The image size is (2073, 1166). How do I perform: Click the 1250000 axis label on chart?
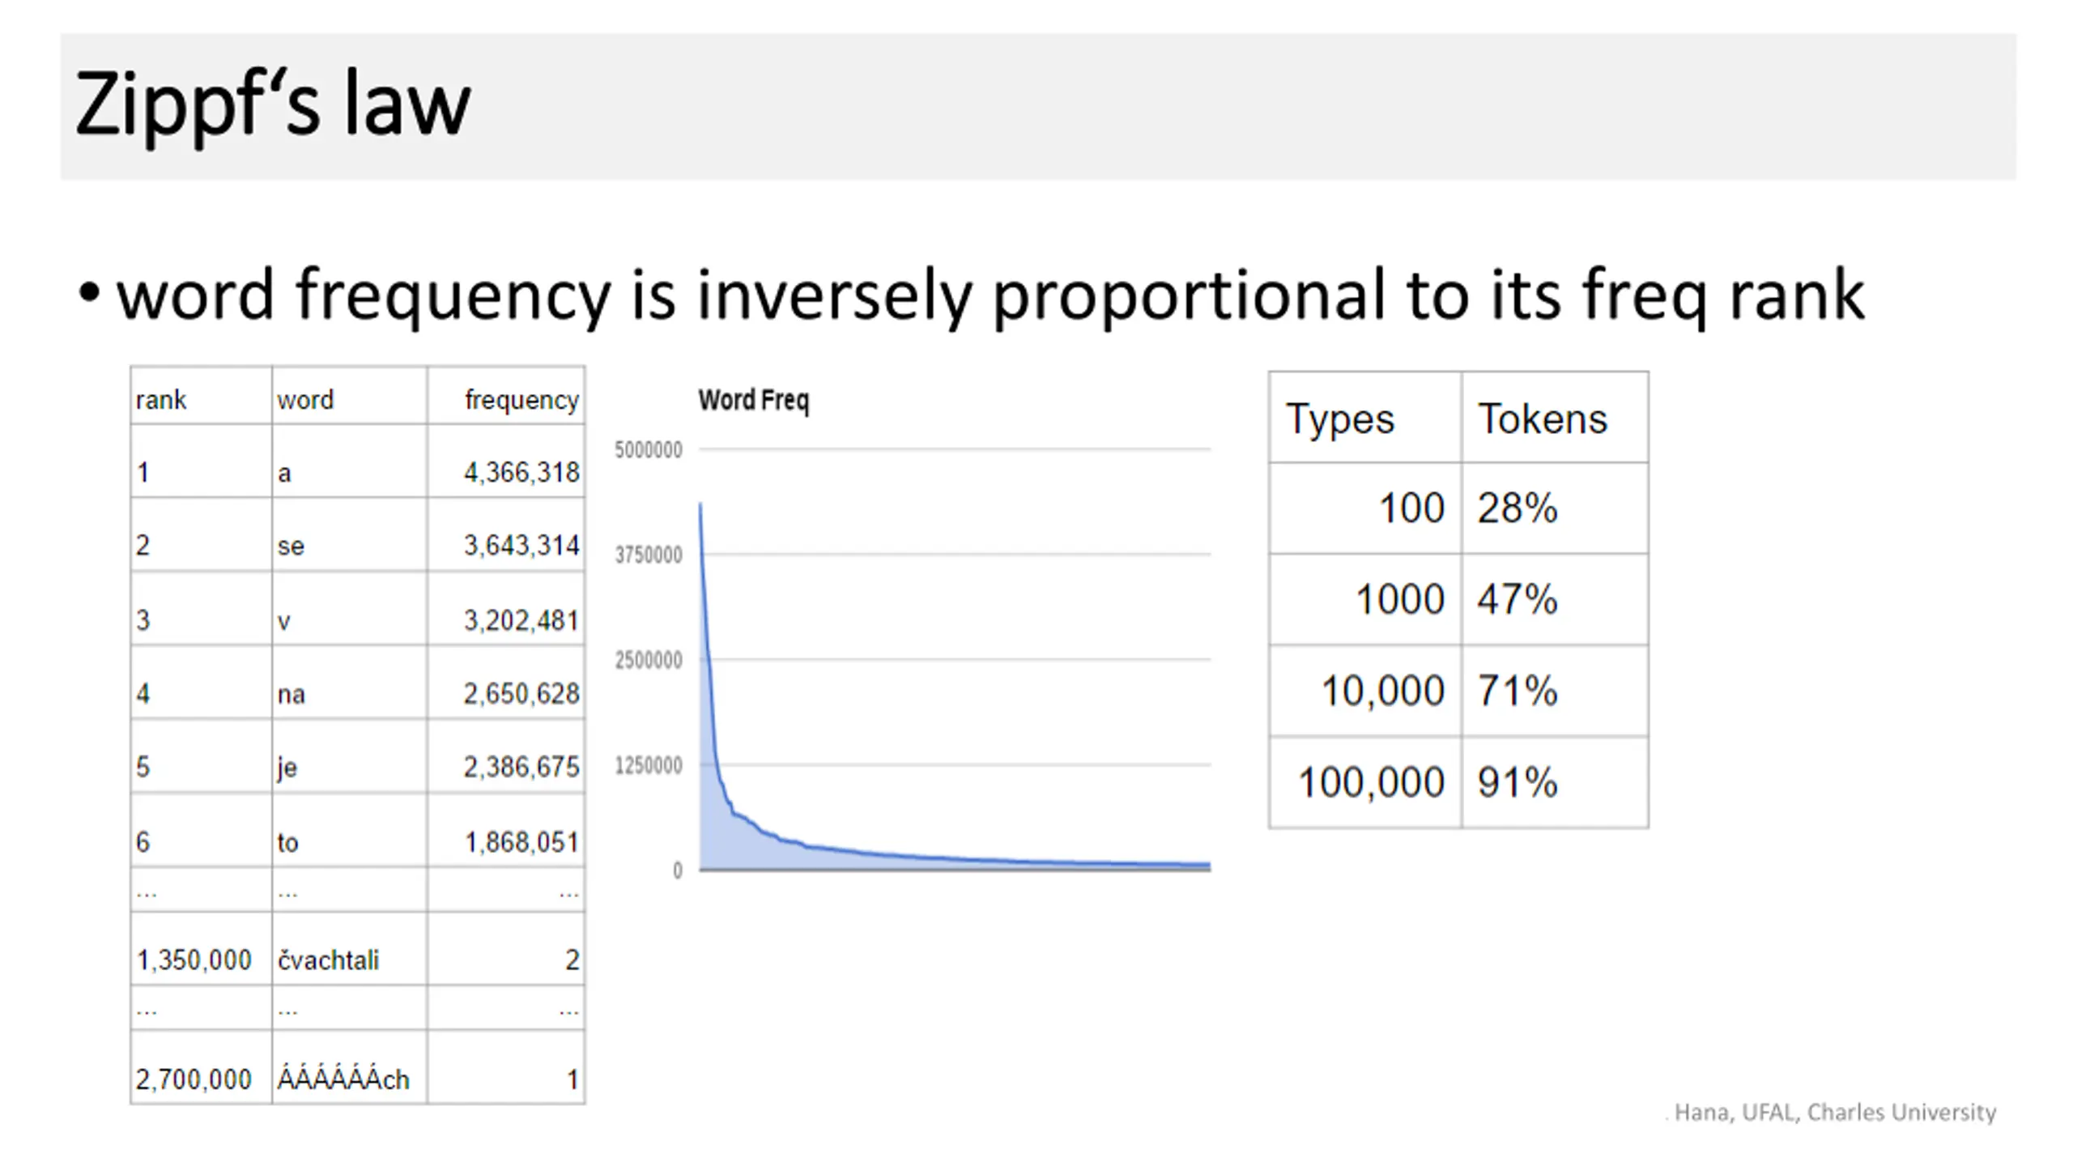tap(648, 766)
